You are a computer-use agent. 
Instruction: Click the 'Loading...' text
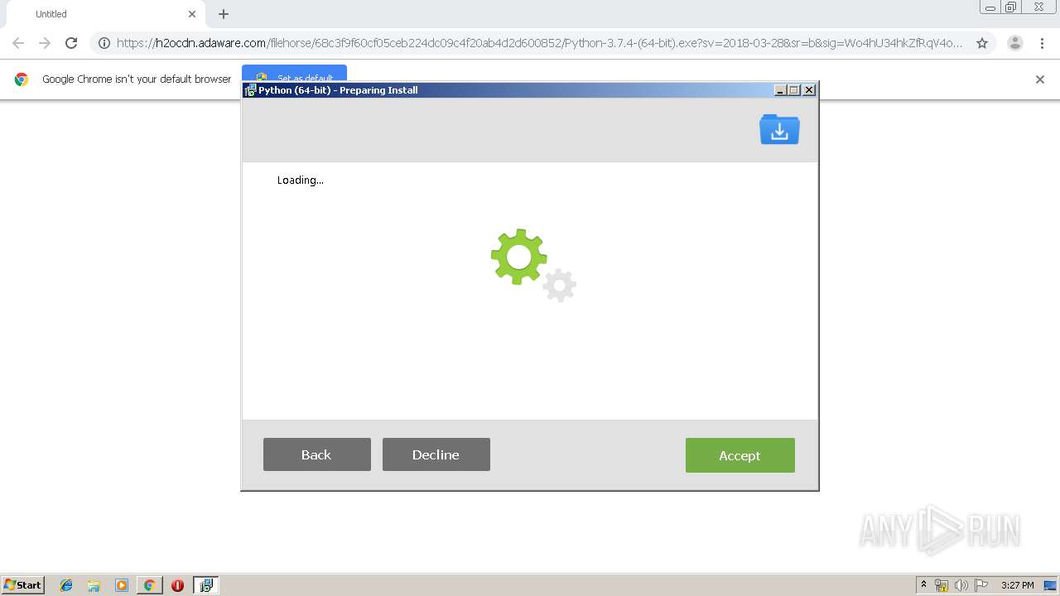point(301,180)
